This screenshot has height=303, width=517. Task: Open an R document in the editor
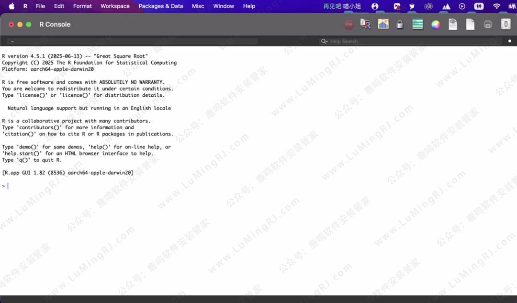point(453,24)
